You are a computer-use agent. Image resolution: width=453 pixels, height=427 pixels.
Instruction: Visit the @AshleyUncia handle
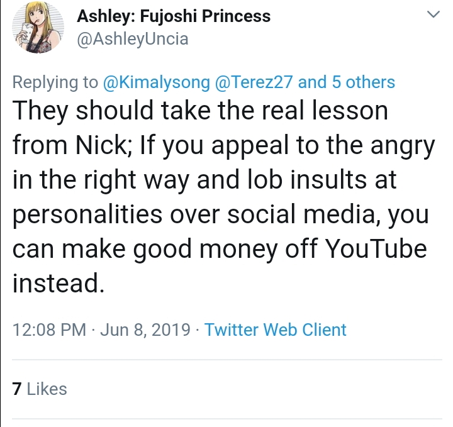133,39
